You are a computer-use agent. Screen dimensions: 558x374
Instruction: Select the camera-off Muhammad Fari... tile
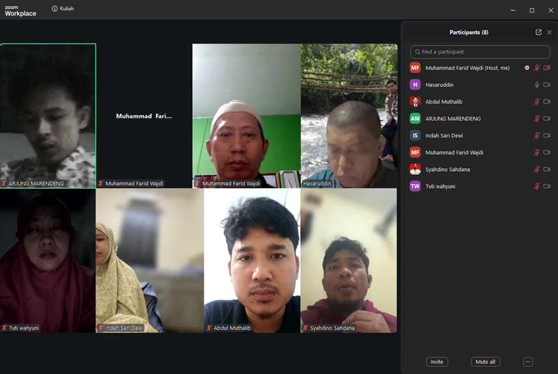(x=144, y=116)
